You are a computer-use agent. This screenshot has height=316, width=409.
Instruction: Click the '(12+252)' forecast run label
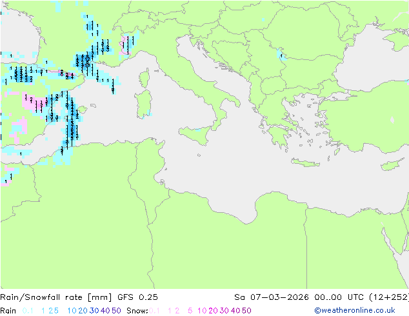389,297
